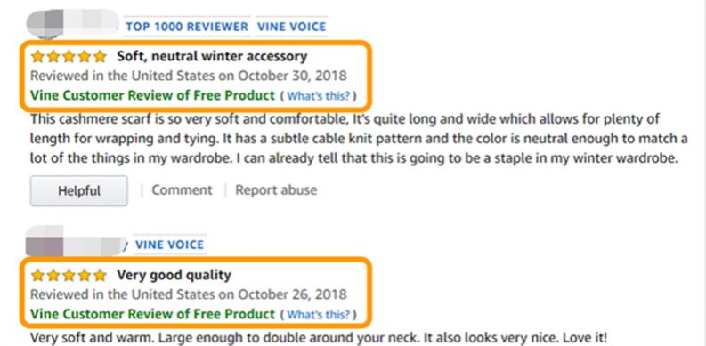Image resolution: width=706 pixels, height=346 pixels.
Task: Click the 'Very soft and warm' review text
Action: pyautogui.click(x=319, y=337)
